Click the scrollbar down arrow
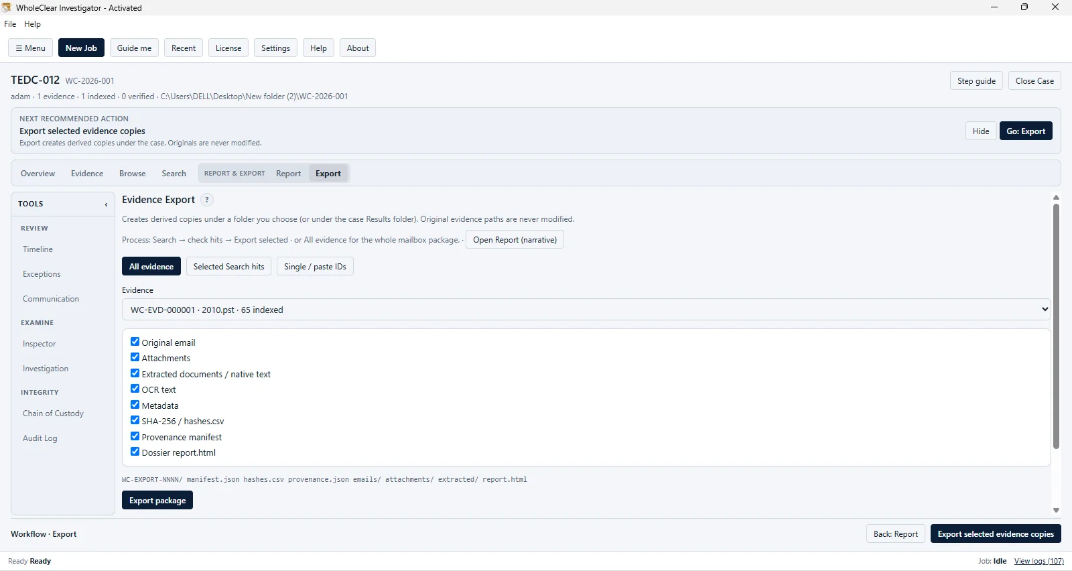Screen dimensions: 1072x571 (1056, 511)
